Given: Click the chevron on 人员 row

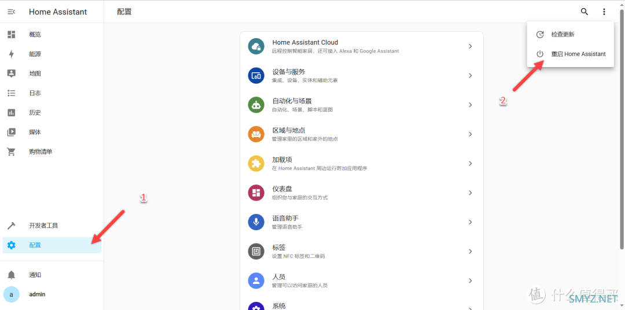Looking at the screenshot, I should coord(470,281).
